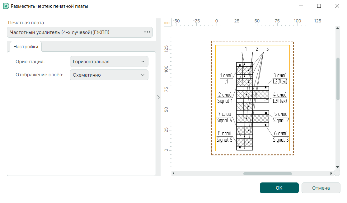
Task: Click the vertical scrollbar thumb in the preview
Action: 338,79
